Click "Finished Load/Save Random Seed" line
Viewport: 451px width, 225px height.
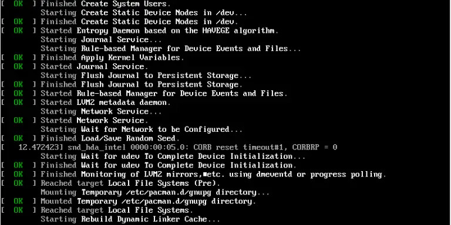[x=90, y=138]
